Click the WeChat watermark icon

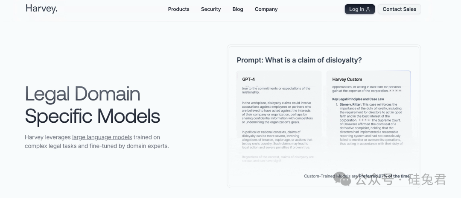(342, 180)
